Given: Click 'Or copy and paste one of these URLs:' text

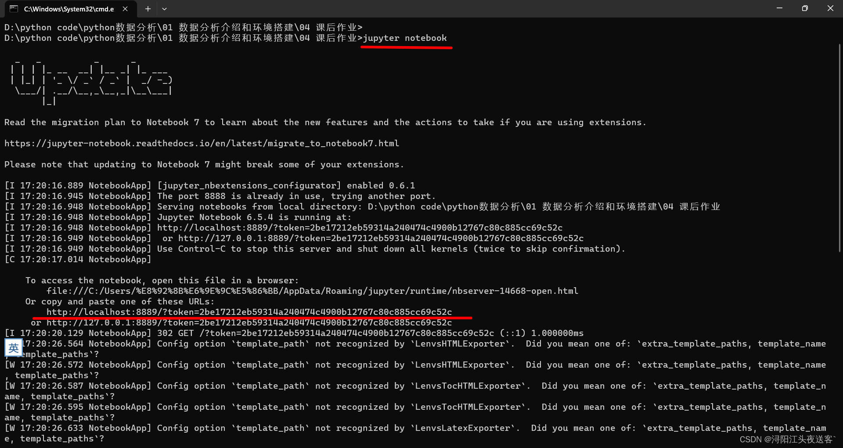Looking at the screenshot, I should point(120,301).
